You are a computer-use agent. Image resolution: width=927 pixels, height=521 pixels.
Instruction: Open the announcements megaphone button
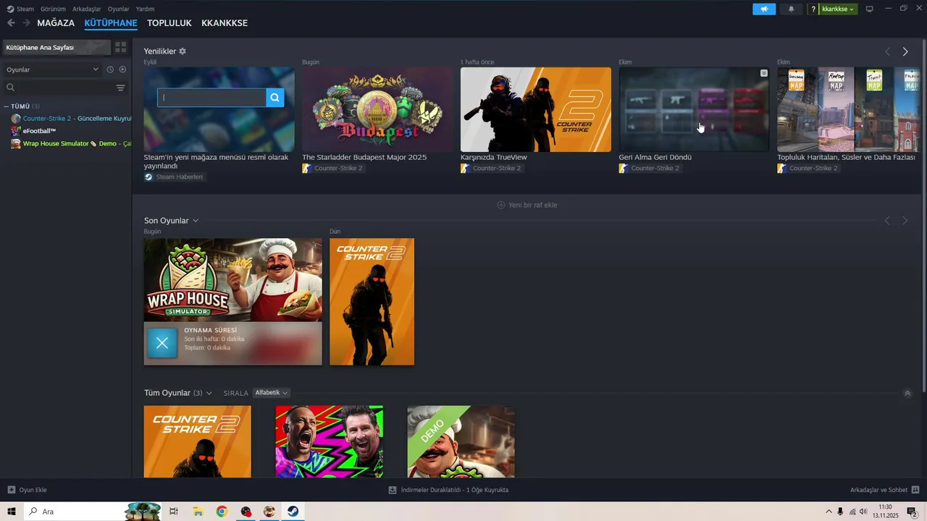pyautogui.click(x=764, y=9)
